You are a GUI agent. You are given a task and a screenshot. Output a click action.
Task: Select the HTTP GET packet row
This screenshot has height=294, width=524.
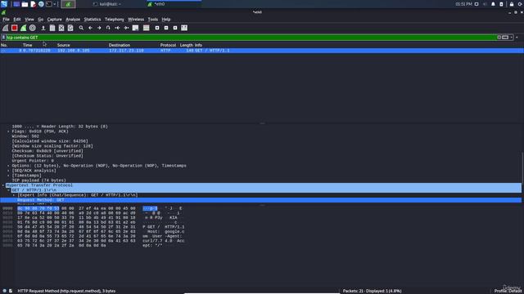[262, 51]
